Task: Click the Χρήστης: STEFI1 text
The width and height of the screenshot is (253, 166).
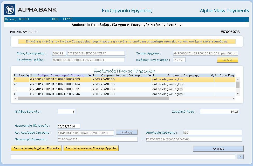Action: coord(17,19)
